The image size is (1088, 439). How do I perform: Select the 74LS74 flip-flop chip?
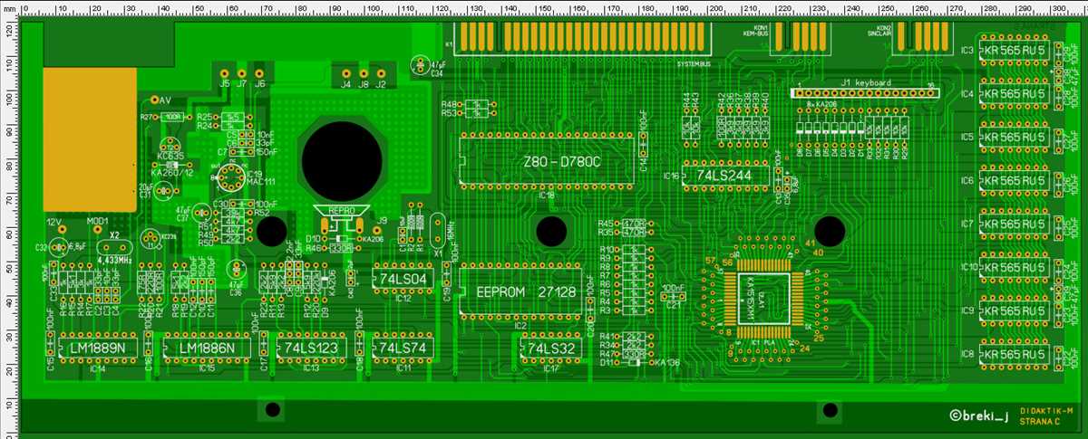[403, 348]
